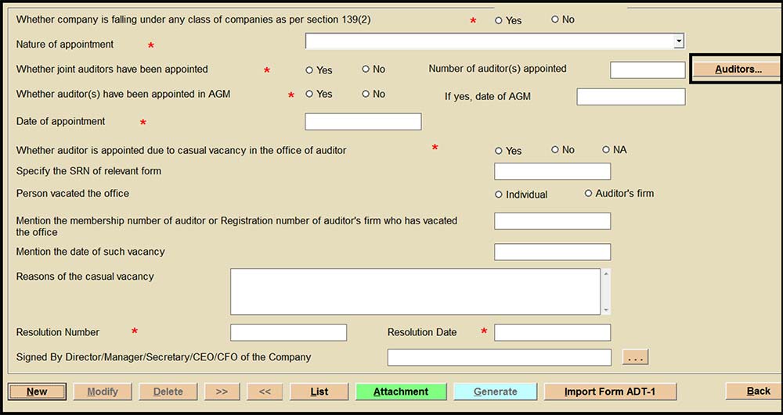Go to next record with >> button
This screenshot has height=415, width=783.
pos(222,392)
